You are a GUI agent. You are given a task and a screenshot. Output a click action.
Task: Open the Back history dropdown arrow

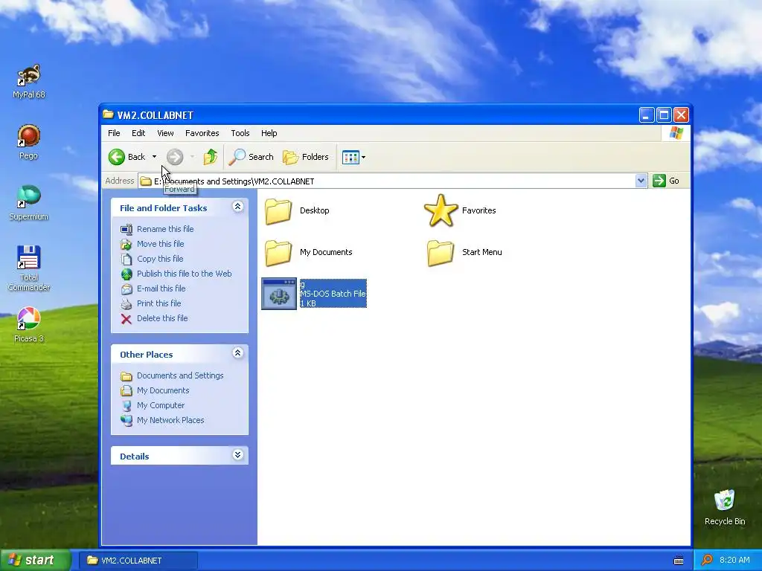154,157
